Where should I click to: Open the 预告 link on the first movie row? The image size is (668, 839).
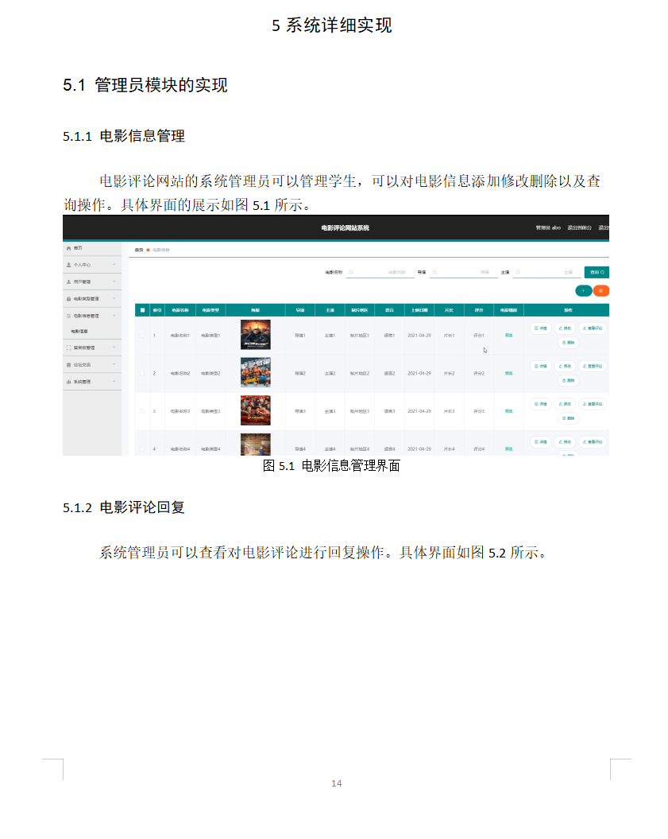tap(509, 335)
